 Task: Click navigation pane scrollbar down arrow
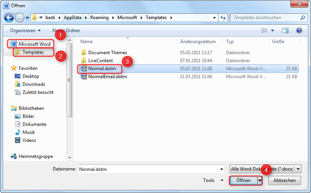pyautogui.click(x=70, y=158)
